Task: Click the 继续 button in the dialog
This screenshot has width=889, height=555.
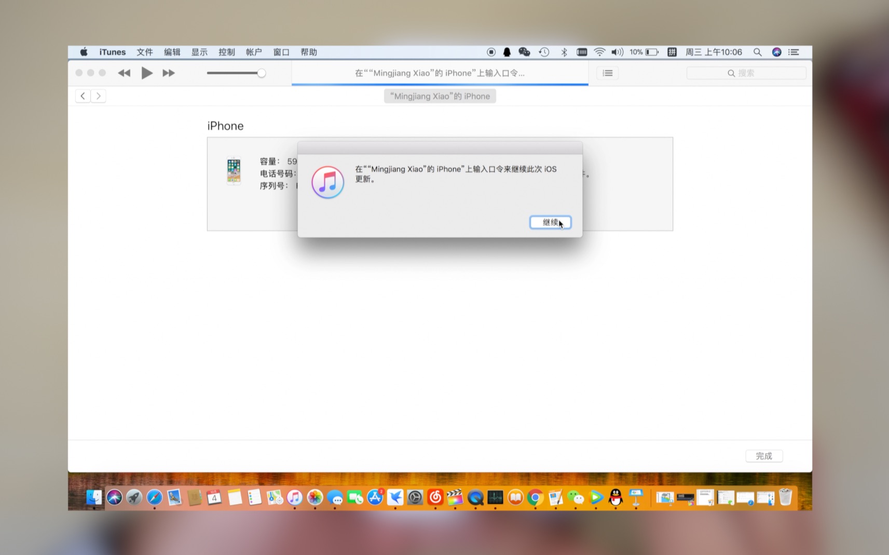Action: click(x=550, y=222)
